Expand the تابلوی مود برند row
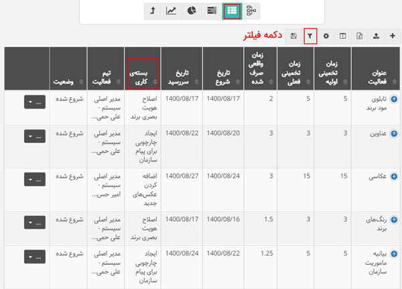The height and width of the screenshot is (289, 402). tap(393, 99)
